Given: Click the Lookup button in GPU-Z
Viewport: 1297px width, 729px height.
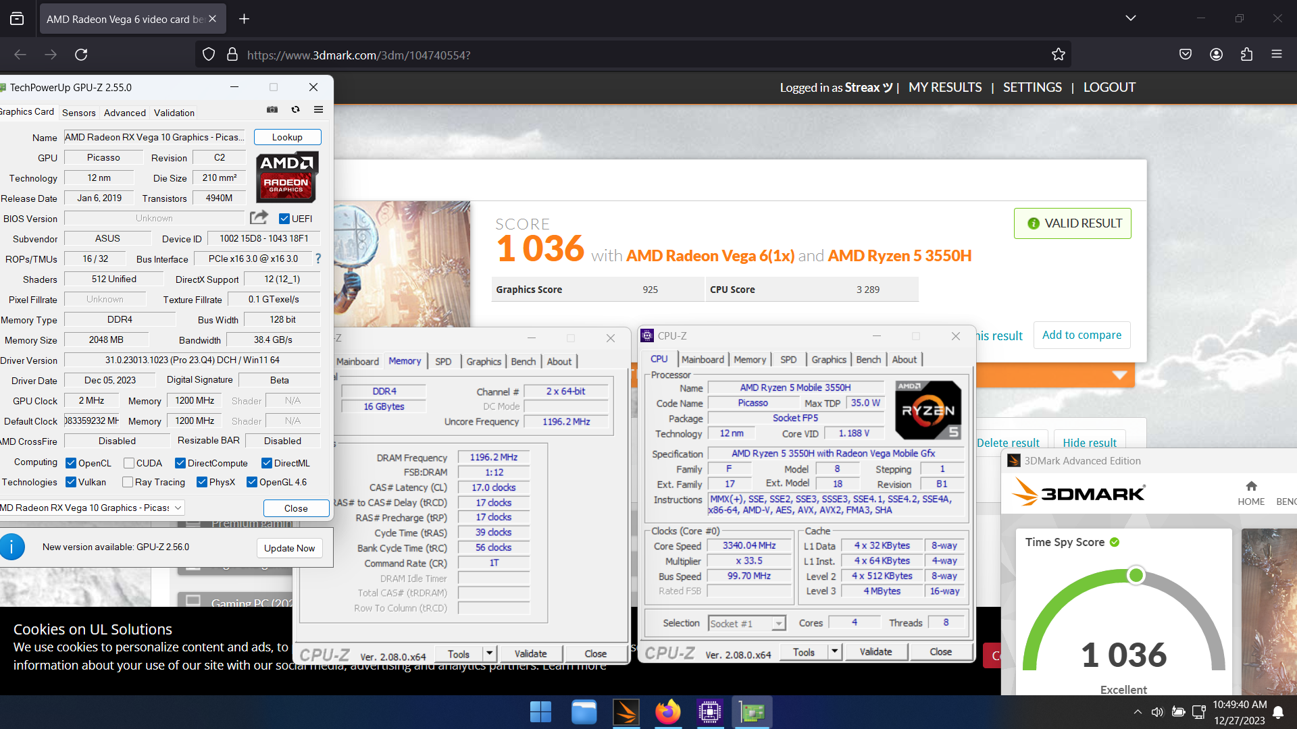Looking at the screenshot, I should [x=287, y=137].
